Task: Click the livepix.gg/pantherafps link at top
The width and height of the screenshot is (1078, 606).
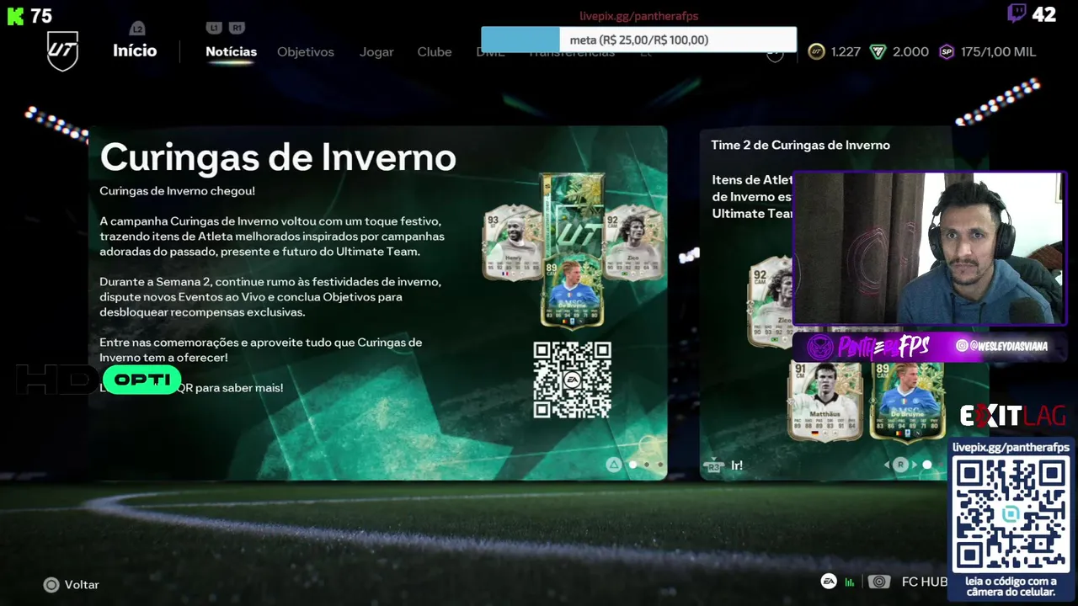Action: [x=638, y=16]
